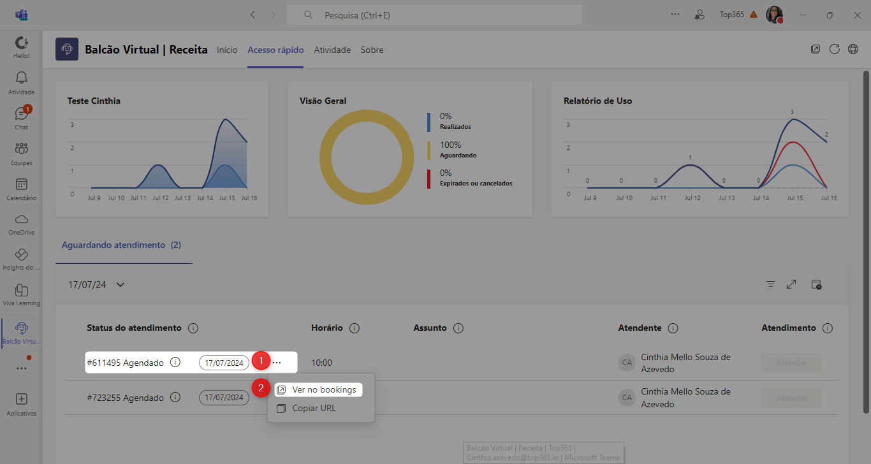Switch to the Início tab
The image size is (871, 464).
pyautogui.click(x=227, y=50)
